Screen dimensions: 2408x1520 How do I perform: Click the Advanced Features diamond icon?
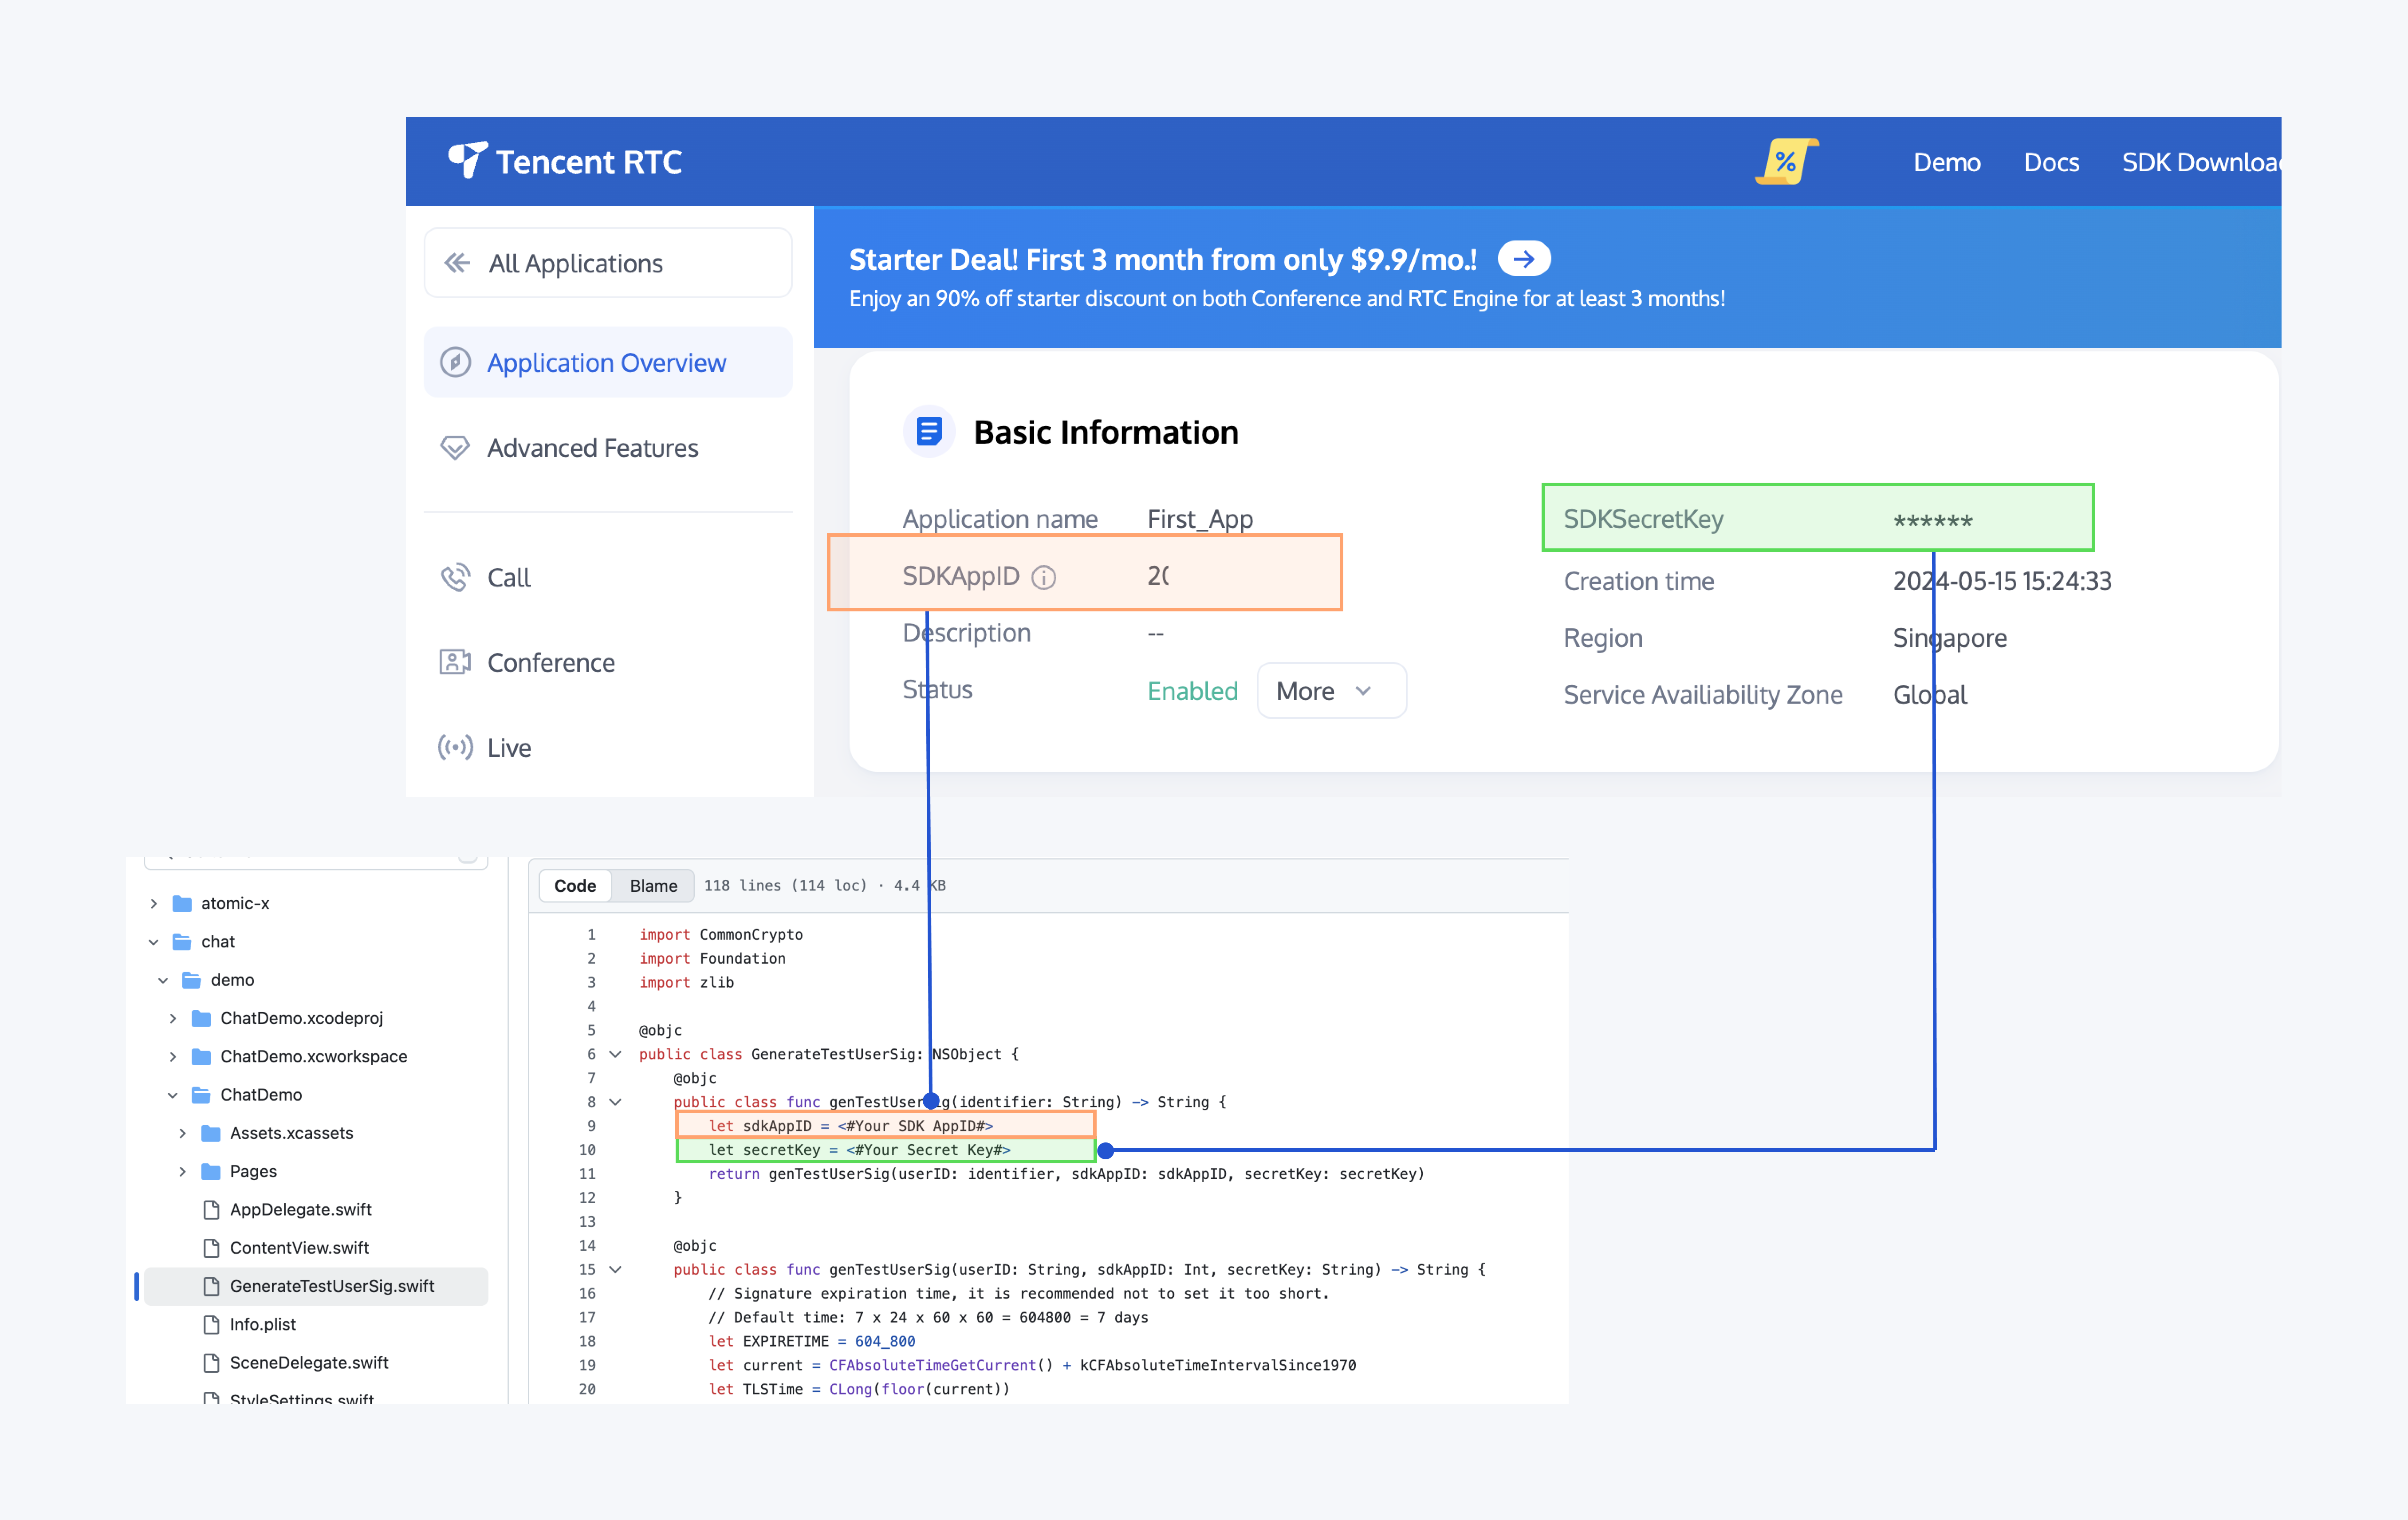click(455, 447)
